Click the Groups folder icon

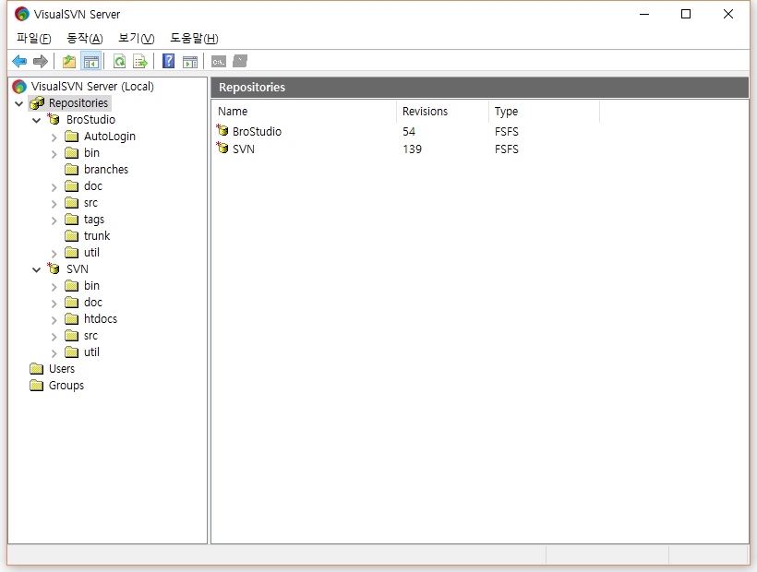pyautogui.click(x=36, y=386)
